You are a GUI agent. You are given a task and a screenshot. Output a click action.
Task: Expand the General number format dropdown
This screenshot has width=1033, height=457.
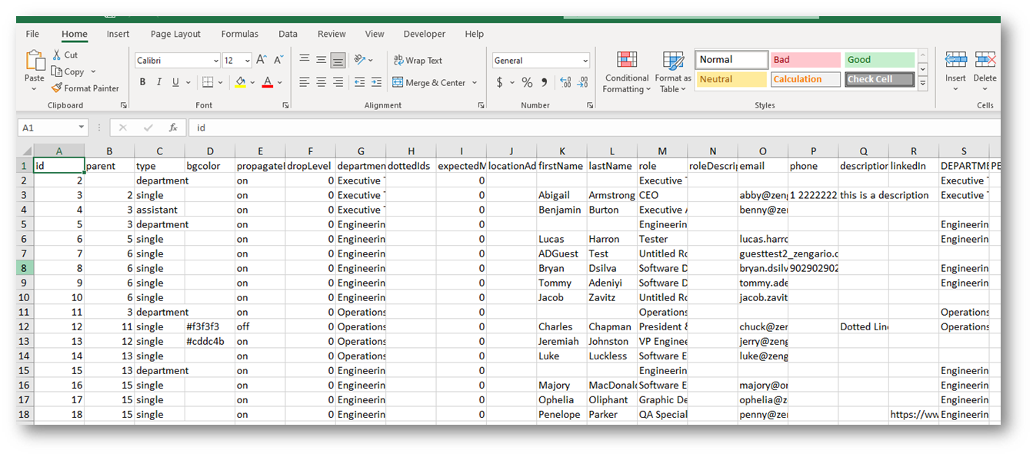(585, 61)
